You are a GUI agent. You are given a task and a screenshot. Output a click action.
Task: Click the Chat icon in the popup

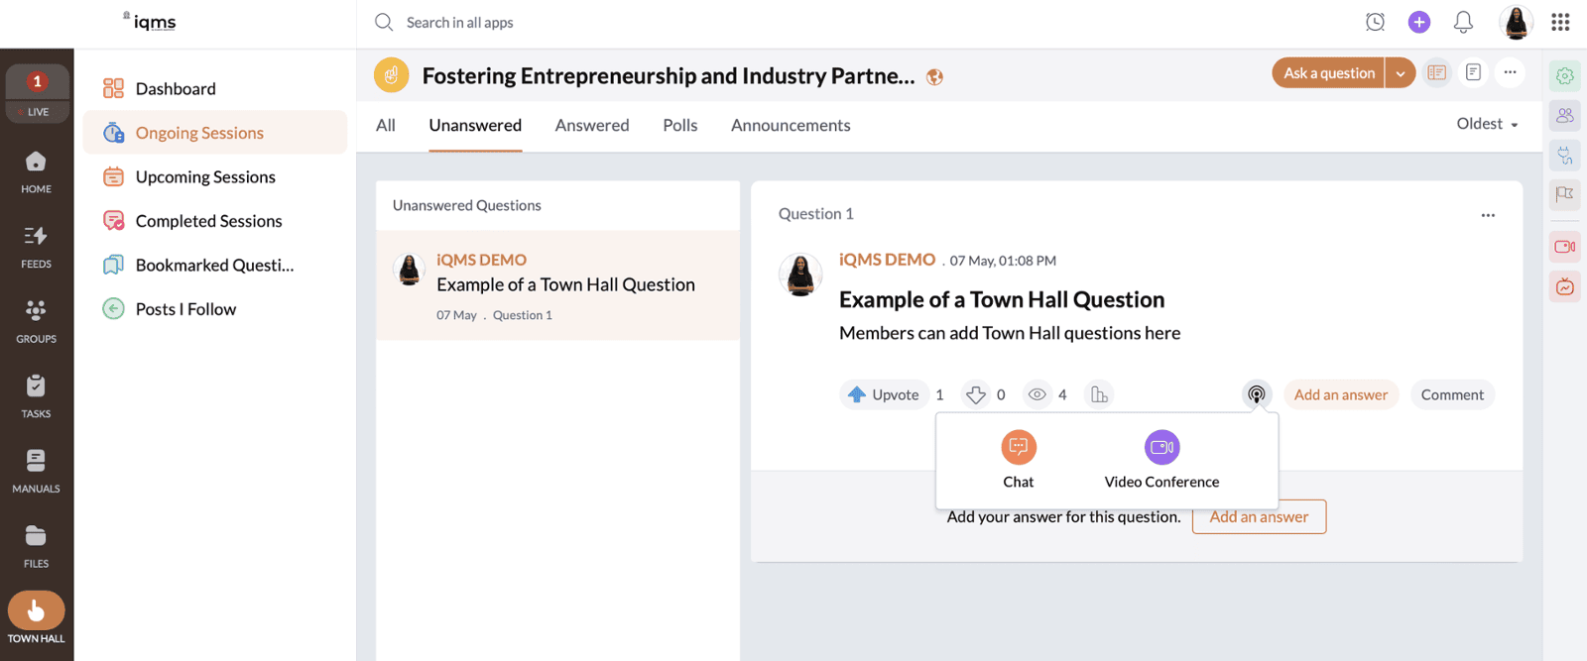1019,448
